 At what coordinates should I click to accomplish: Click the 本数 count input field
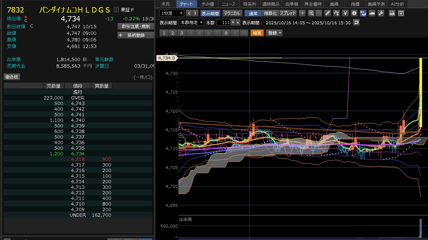coord(224,23)
